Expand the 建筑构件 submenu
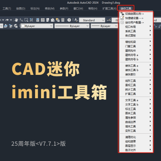 pyautogui.click(x=136, y=50)
